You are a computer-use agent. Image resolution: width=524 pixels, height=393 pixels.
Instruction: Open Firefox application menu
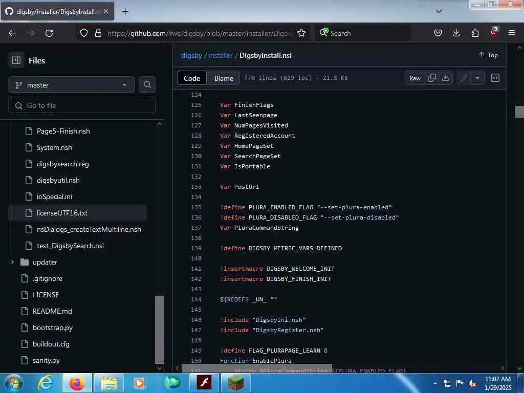click(512, 33)
